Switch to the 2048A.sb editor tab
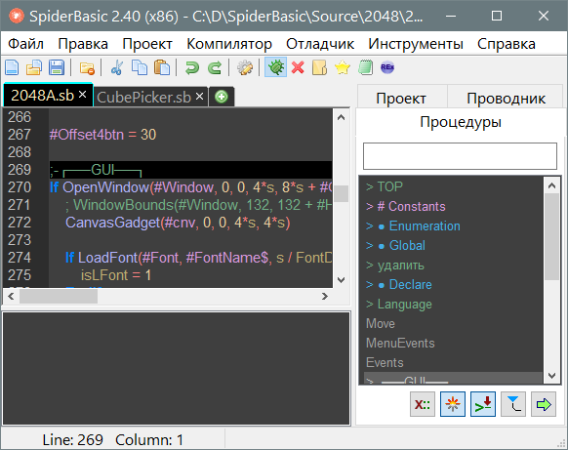The image size is (568, 450). (42, 96)
